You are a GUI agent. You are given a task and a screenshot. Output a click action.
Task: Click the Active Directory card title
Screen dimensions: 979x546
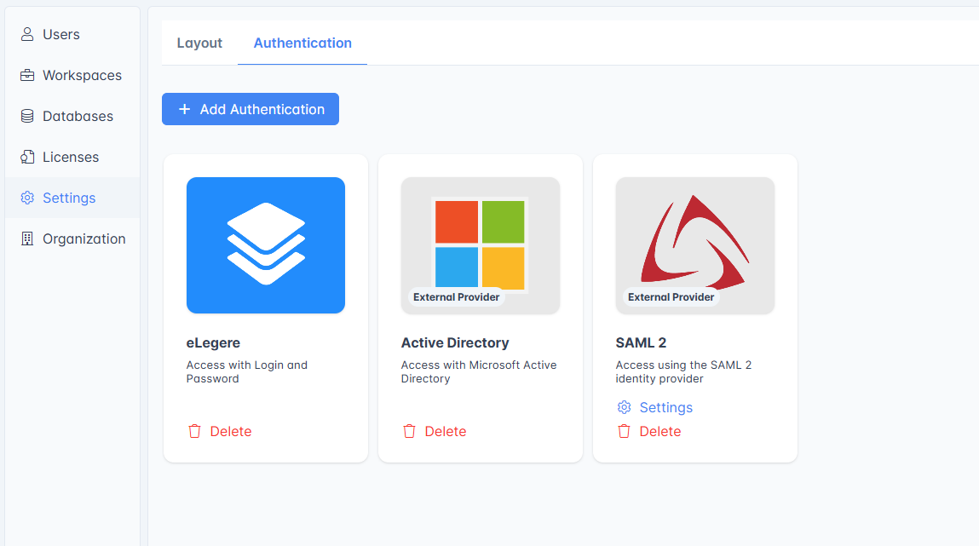click(x=455, y=342)
